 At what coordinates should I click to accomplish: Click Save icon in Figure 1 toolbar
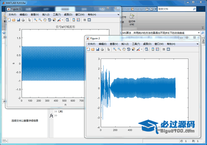coord(19,20)
